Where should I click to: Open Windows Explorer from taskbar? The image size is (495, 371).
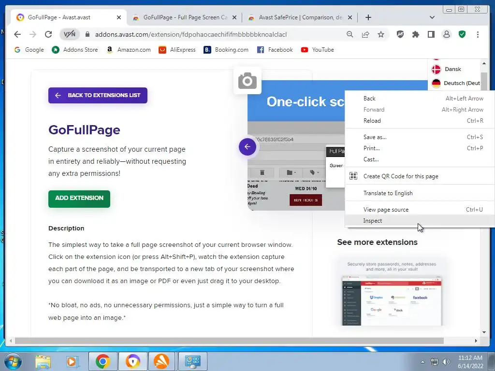tap(43, 361)
